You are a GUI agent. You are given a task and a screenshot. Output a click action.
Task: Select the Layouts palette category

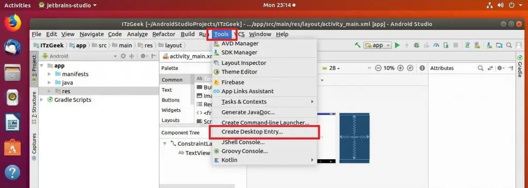pyautogui.click(x=170, y=120)
